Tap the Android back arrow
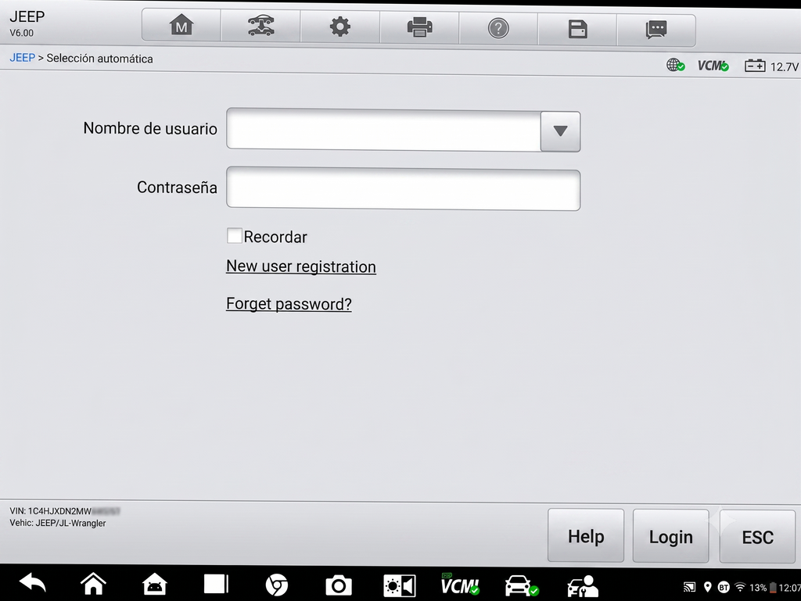Image resolution: width=801 pixels, height=601 pixels. point(32,584)
